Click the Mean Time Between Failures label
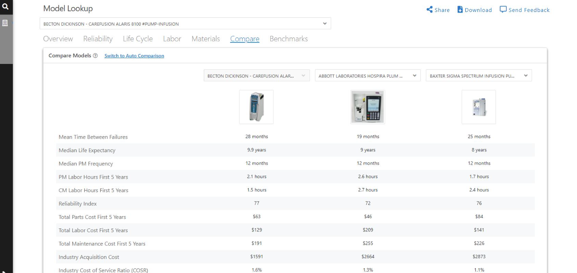This screenshot has height=273, width=577. [93, 137]
